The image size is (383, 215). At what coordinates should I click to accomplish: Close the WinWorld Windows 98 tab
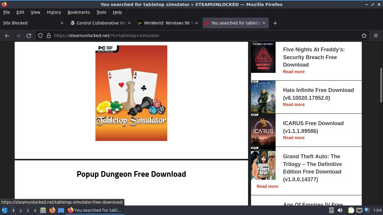[197, 23]
